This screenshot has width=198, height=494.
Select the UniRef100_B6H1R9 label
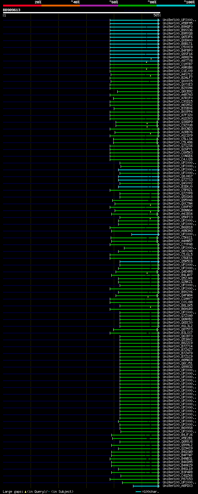(x=178, y=309)
